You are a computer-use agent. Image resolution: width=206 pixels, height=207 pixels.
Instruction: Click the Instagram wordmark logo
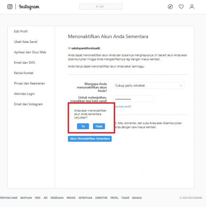[x=29, y=7]
